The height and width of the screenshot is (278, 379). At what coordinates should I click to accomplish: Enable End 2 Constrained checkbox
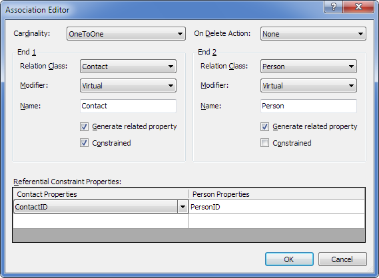tap(264, 143)
